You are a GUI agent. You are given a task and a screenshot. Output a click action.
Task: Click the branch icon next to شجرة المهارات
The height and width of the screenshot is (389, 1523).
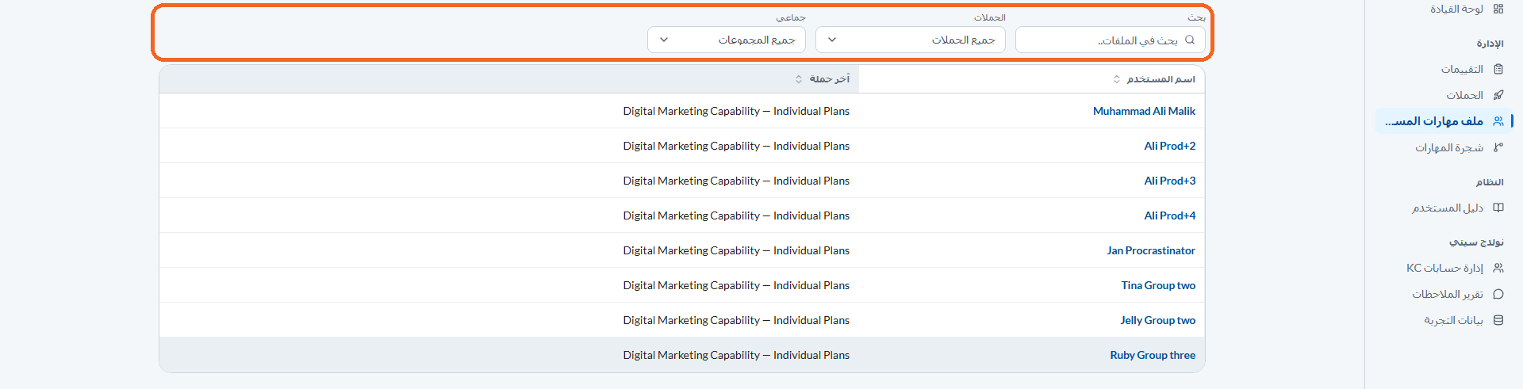pos(1498,147)
